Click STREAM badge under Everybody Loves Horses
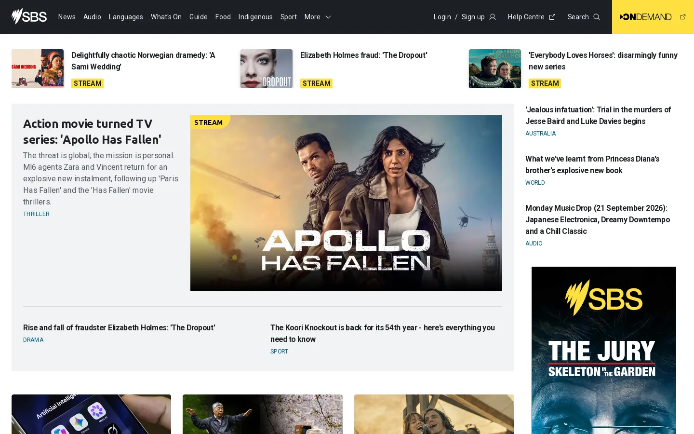Screen dimensions: 694x434 [545, 83]
